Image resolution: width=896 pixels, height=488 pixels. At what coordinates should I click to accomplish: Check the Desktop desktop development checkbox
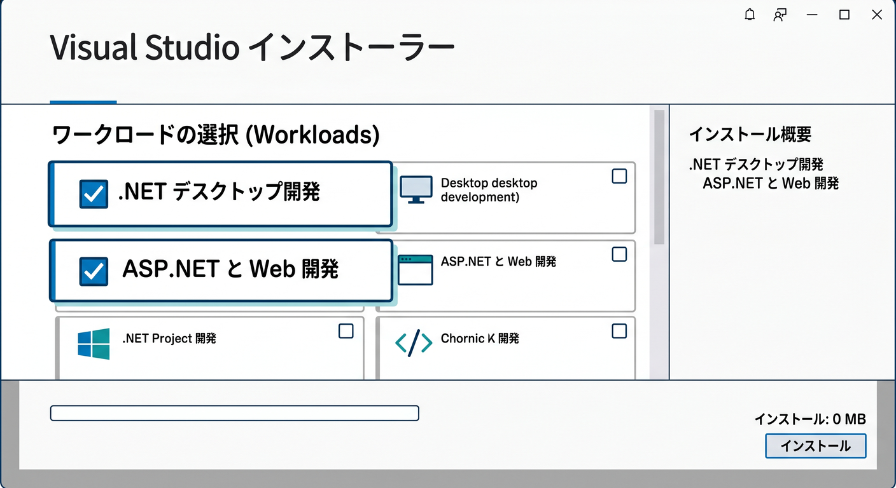[619, 176]
